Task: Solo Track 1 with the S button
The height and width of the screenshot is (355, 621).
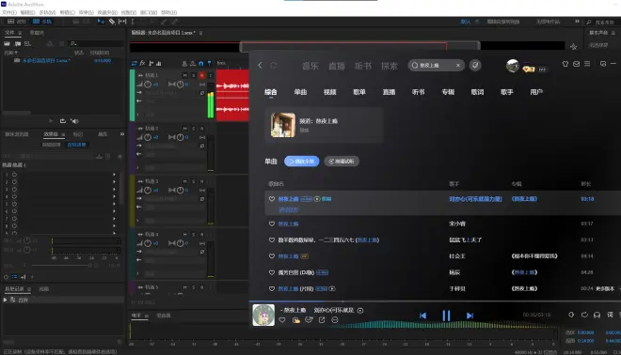Action: [194, 75]
